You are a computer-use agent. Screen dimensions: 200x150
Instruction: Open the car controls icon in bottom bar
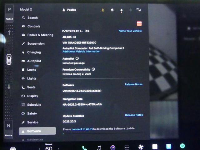13,148
